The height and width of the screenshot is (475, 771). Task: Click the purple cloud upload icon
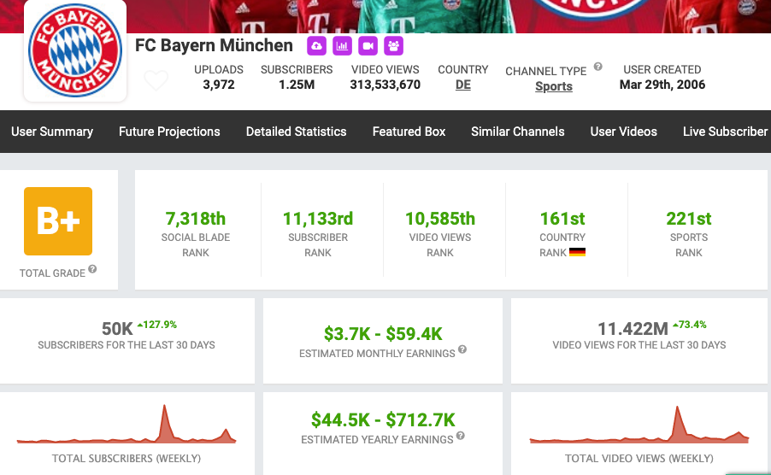pyautogui.click(x=316, y=46)
